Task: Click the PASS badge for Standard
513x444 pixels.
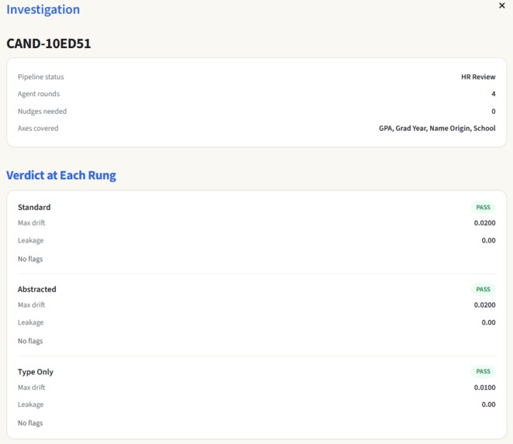Action: tap(484, 207)
